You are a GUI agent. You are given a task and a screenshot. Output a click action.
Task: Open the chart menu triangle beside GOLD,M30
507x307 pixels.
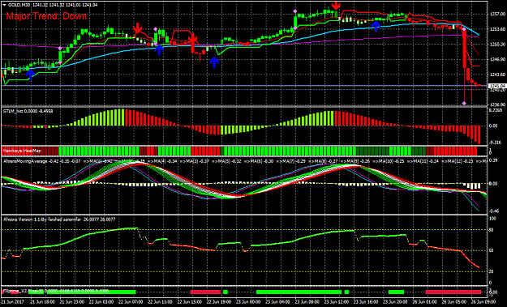[4, 5]
